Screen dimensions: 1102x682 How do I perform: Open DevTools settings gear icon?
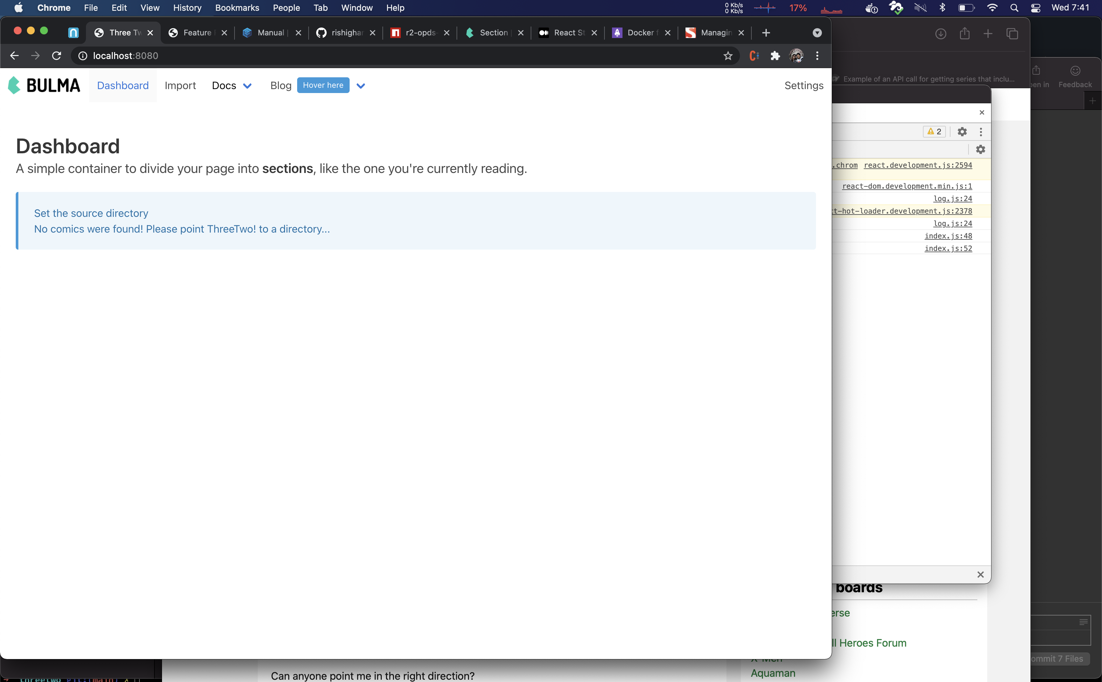[x=962, y=131]
